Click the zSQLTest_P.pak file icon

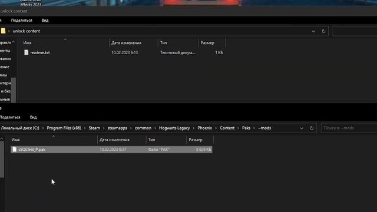coord(14,149)
